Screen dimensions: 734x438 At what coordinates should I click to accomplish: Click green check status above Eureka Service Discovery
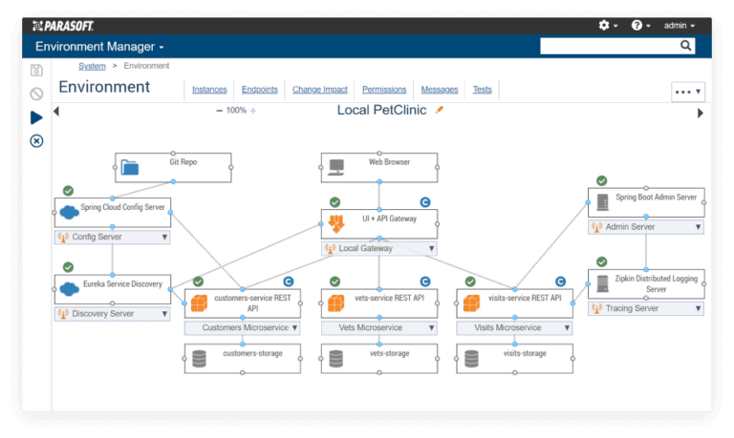click(68, 266)
